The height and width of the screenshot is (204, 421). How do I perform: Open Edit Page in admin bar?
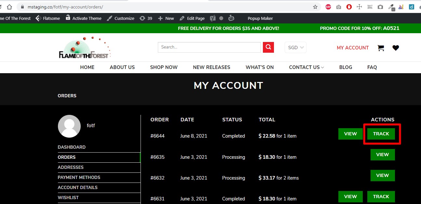(192, 18)
